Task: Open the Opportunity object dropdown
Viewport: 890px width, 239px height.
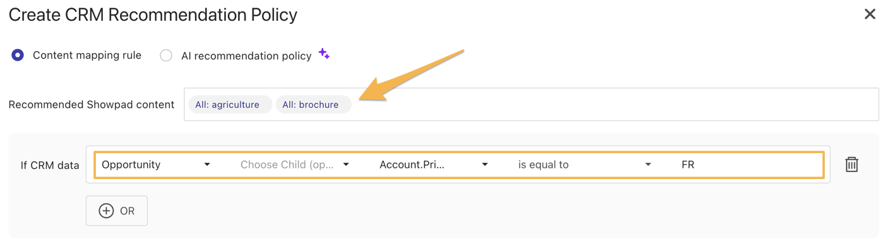Action: 156,165
